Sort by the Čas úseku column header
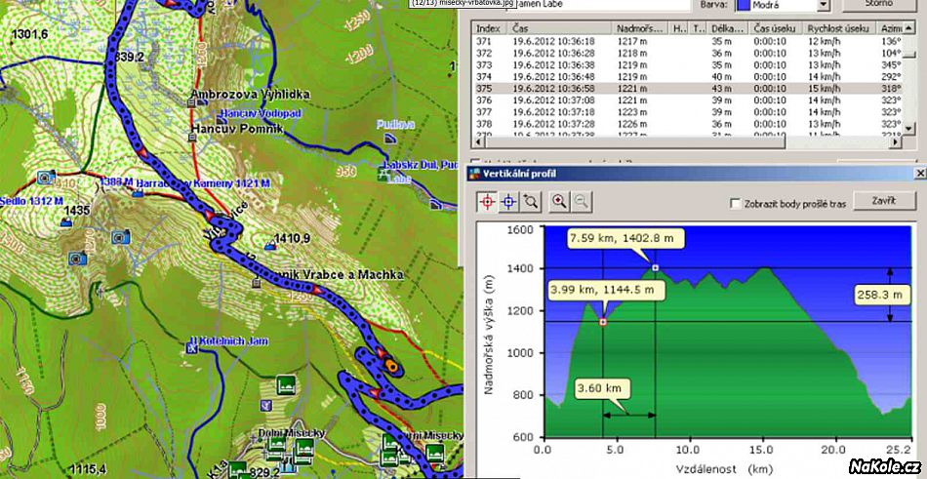Image resolution: width=927 pixels, height=479 pixels. 777,28
